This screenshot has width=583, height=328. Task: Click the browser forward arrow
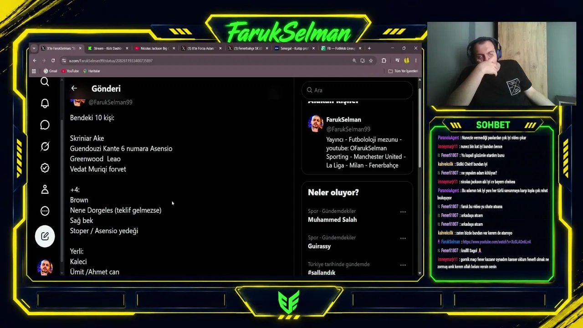(44, 61)
